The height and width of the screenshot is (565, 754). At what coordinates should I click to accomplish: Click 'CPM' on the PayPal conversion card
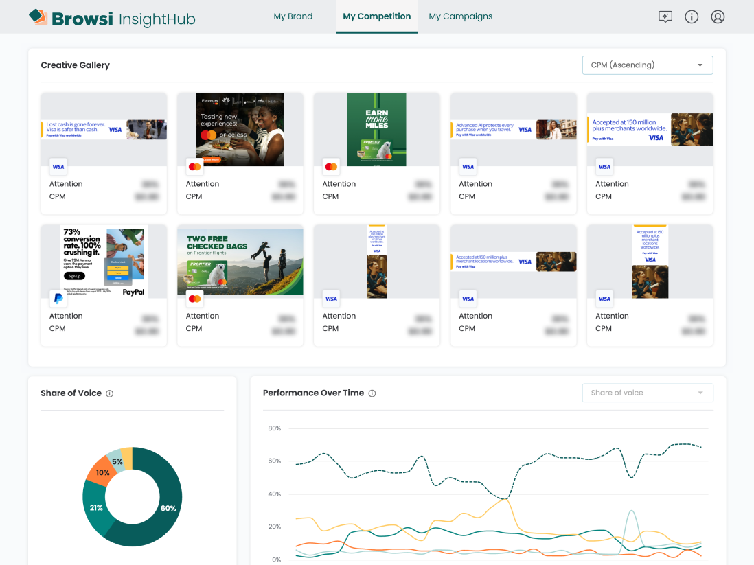tap(57, 328)
